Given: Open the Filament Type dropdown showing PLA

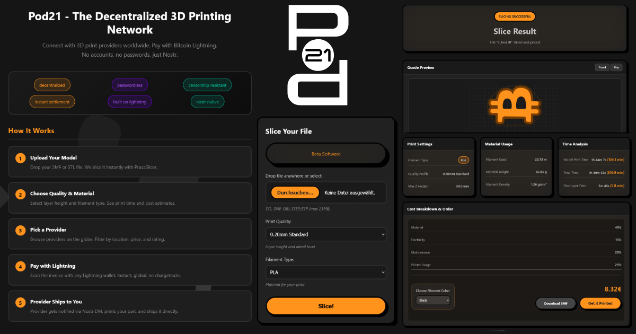Looking at the screenshot, I should [325, 272].
